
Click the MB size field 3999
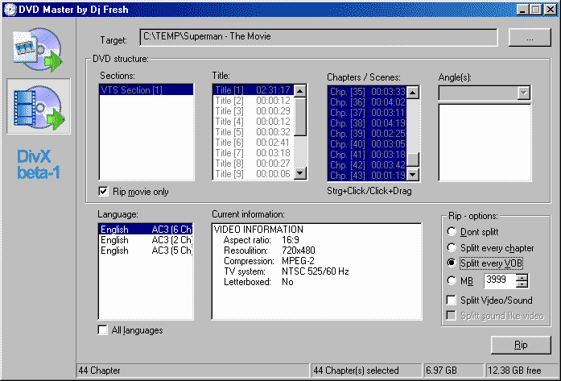(500, 280)
